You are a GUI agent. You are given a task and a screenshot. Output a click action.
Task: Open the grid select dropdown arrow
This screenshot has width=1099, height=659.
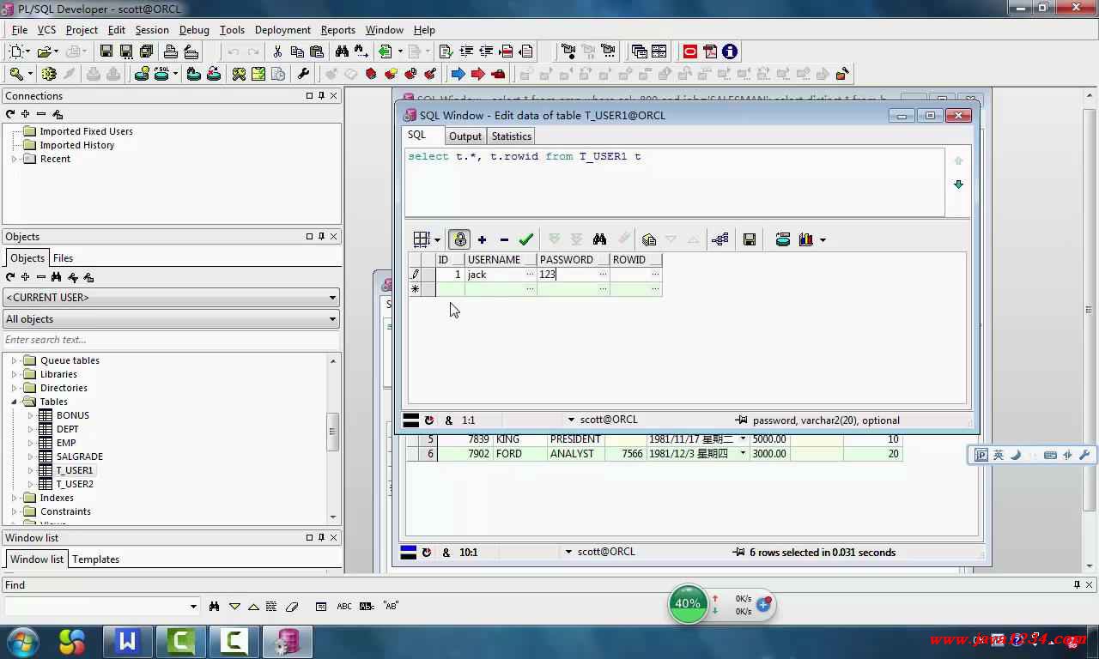click(437, 240)
